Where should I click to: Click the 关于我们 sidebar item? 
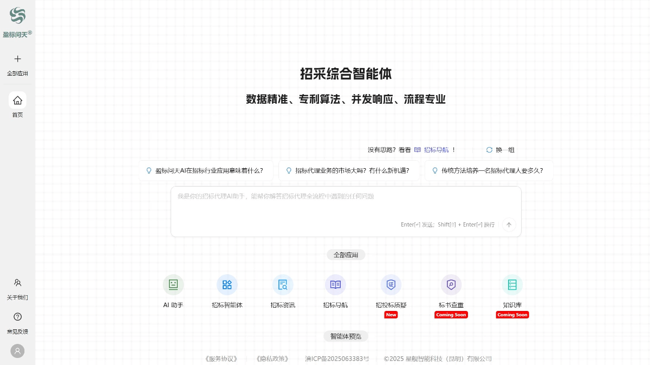coord(17,289)
